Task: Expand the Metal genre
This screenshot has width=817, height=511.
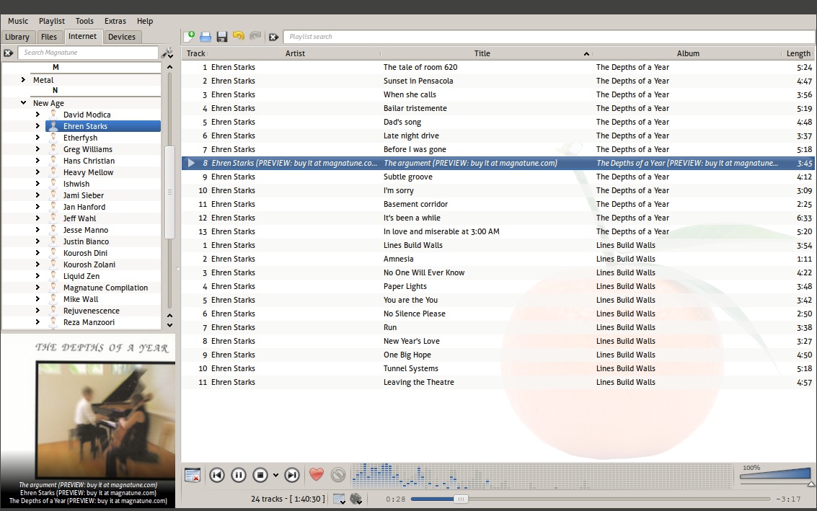Action: pos(24,80)
